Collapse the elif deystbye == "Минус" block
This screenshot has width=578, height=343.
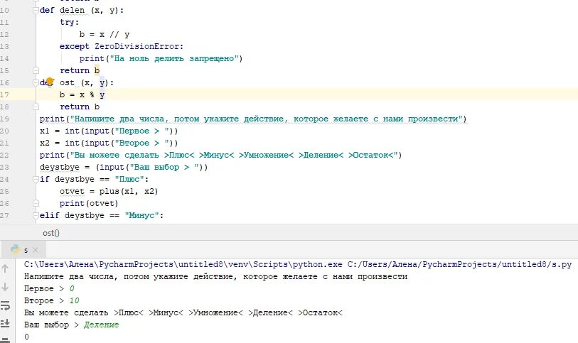(36, 215)
